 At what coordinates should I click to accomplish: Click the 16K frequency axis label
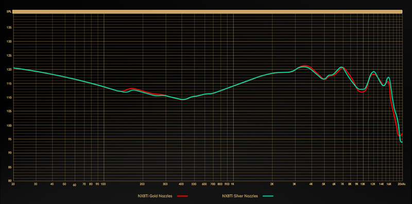point(389,184)
